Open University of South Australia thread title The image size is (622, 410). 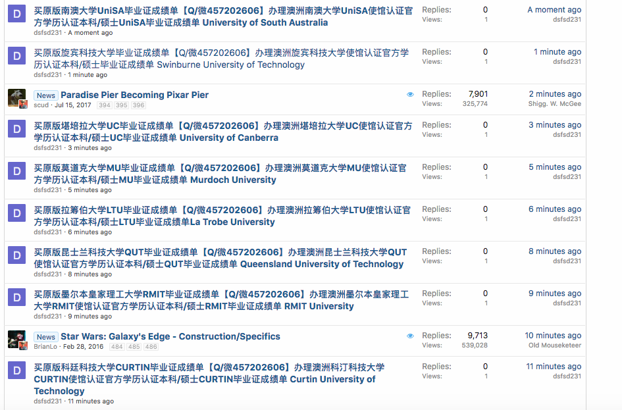click(223, 16)
